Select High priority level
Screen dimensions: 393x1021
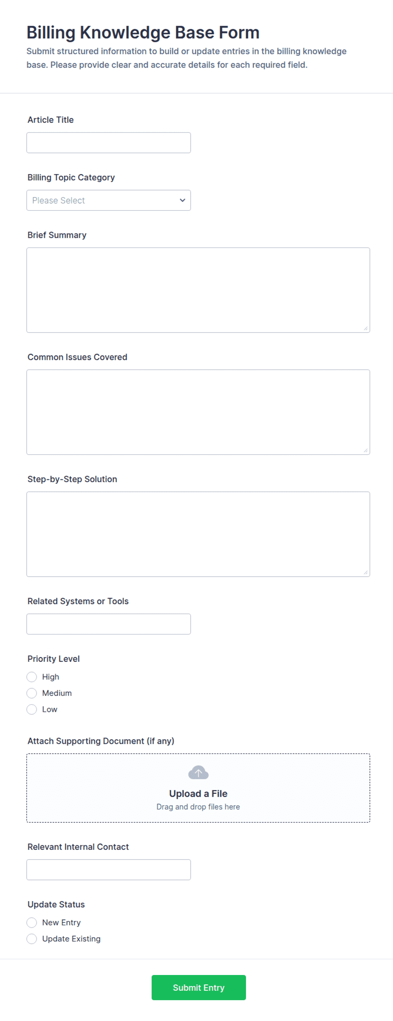(32, 677)
